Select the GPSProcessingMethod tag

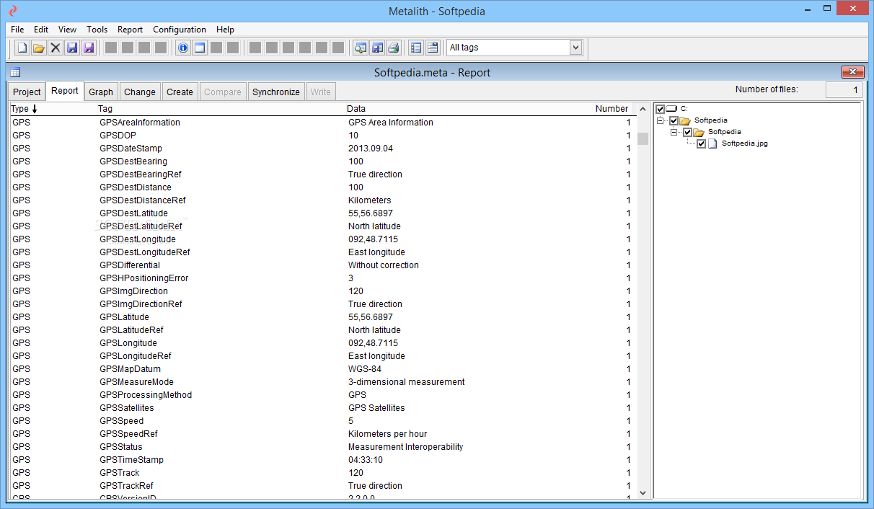[146, 395]
